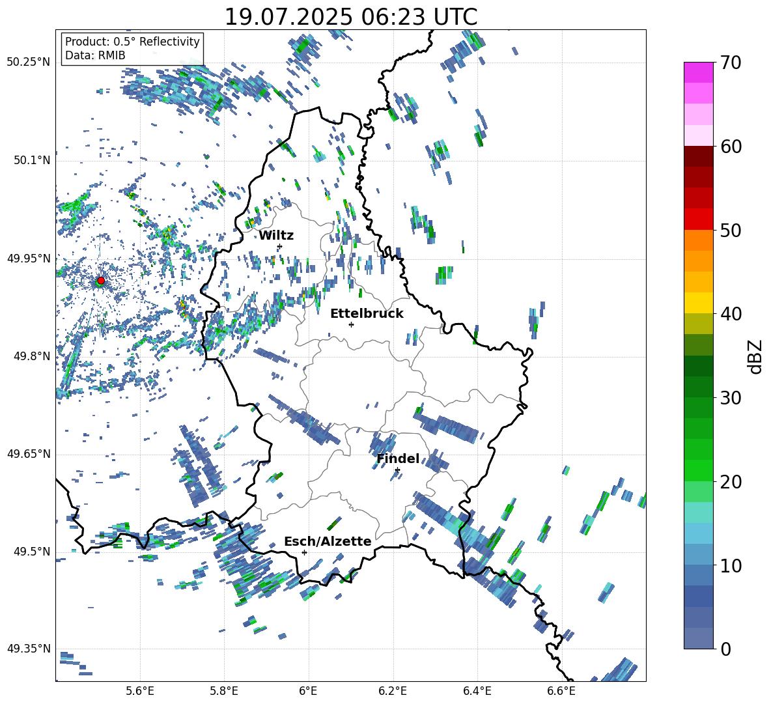This screenshot has height=704, width=771.
Task: Click the magenta top colorbar segment
Action: (x=698, y=72)
